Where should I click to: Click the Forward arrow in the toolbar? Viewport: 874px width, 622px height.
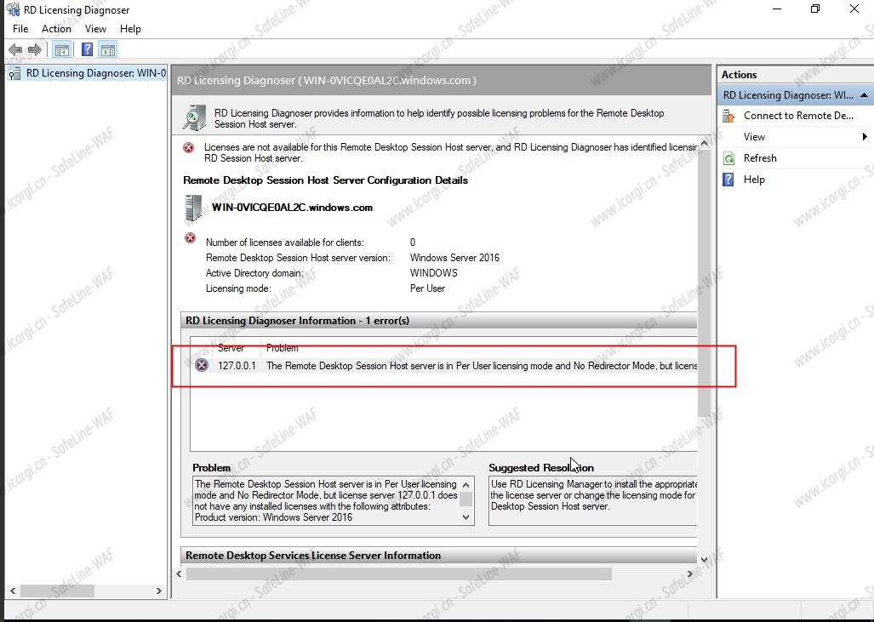35,50
